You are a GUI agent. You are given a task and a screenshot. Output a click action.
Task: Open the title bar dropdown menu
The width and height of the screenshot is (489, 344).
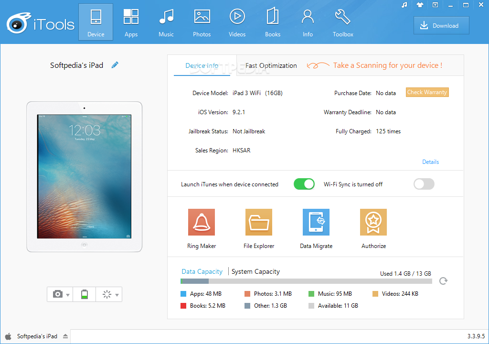click(x=435, y=5)
